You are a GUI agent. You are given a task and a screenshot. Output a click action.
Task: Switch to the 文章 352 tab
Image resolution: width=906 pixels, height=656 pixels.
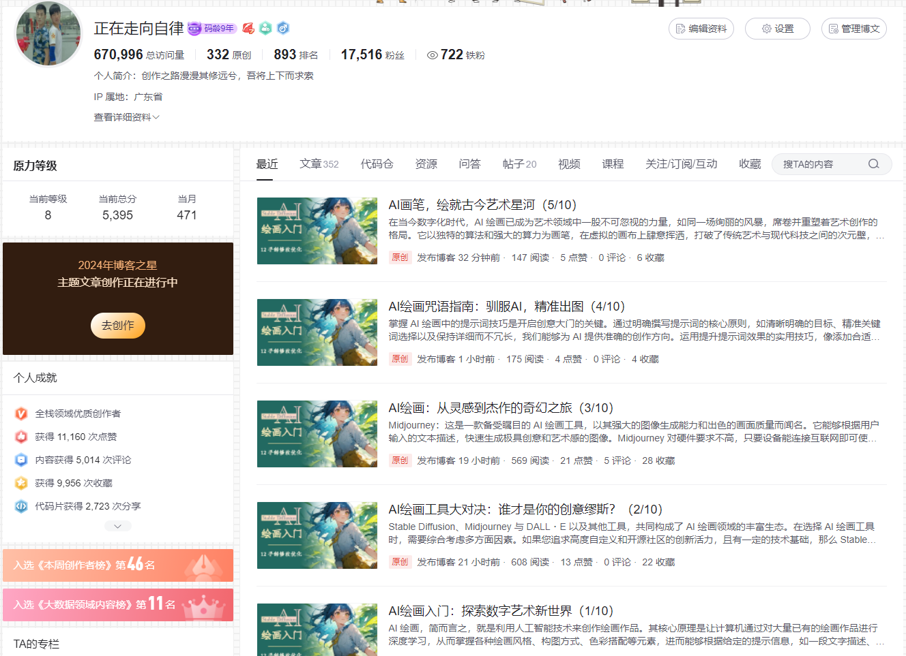[319, 164]
